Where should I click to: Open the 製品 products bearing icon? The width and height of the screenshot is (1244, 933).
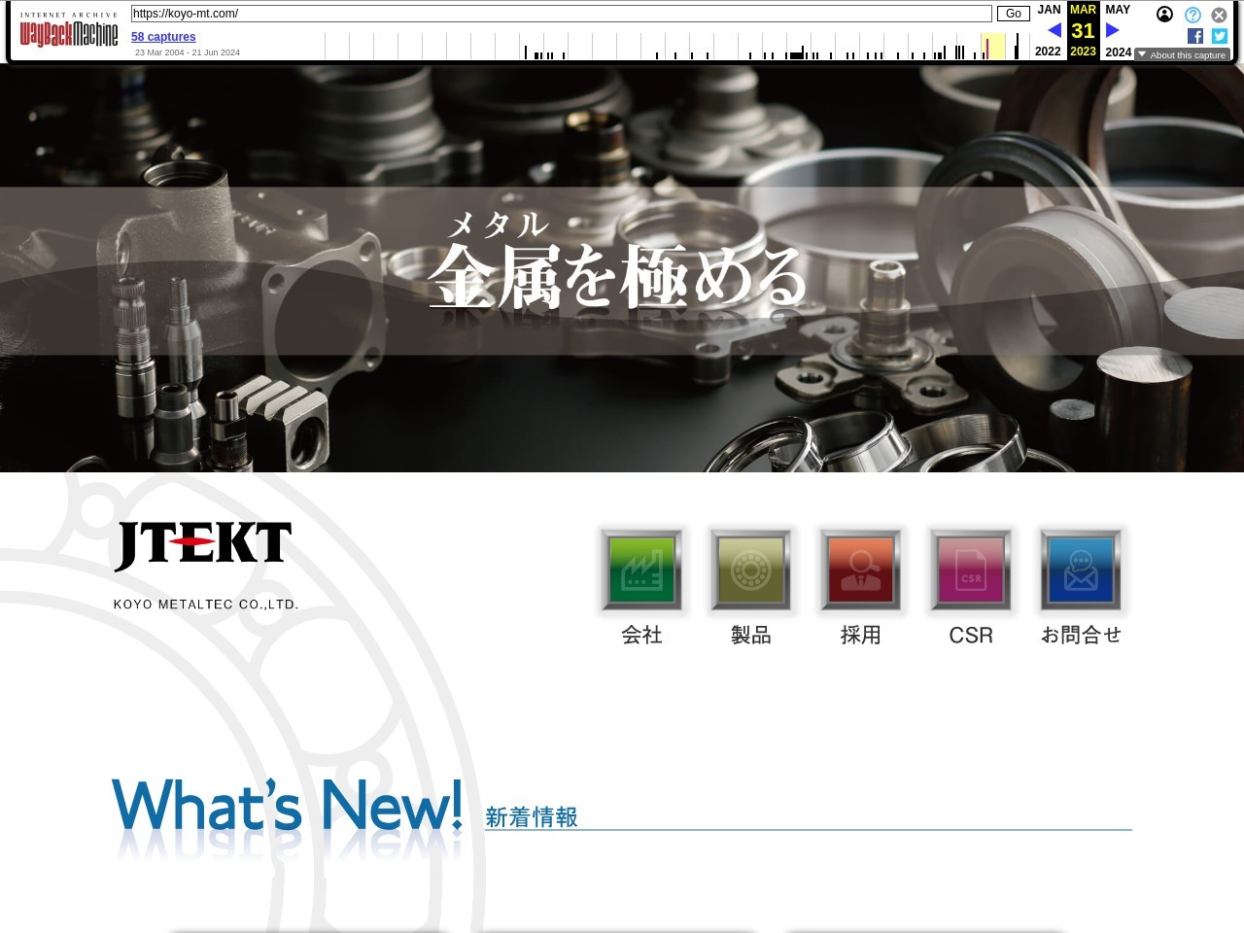click(751, 570)
